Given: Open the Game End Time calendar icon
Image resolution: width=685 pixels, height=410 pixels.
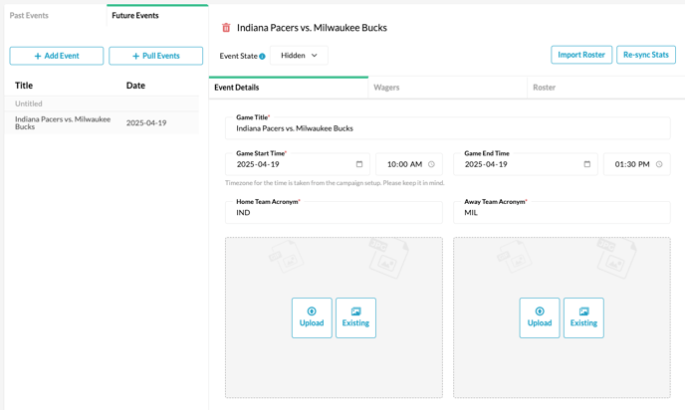Looking at the screenshot, I should [587, 164].
